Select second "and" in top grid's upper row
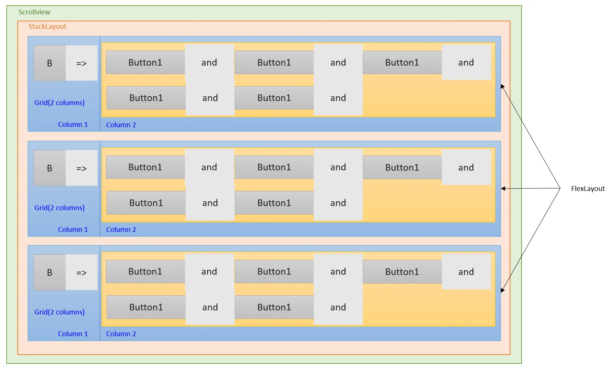612x369 pixels. point(338,62)
